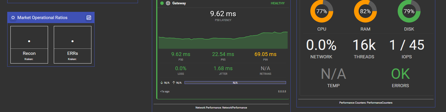Click the 0.0% LOSS value
The width and height of the screenshot is (446, 112).
pyautogui.click(x=181, y=68)
